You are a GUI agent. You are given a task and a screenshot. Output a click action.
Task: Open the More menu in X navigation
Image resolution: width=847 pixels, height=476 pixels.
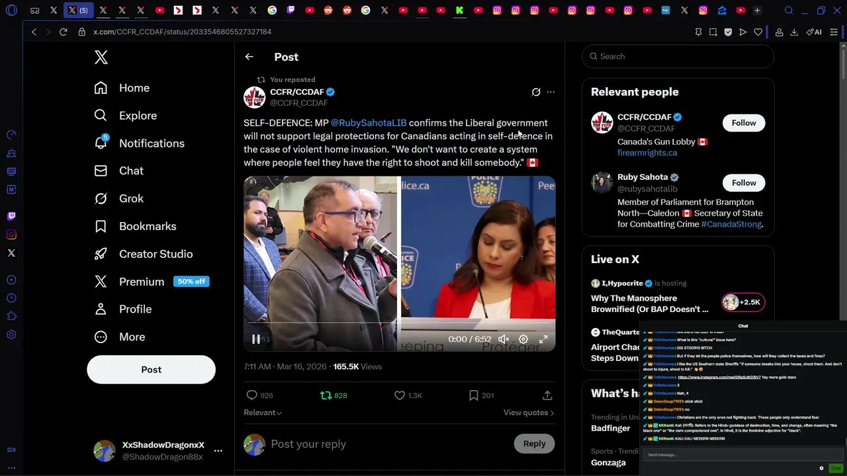click(120, 337)
